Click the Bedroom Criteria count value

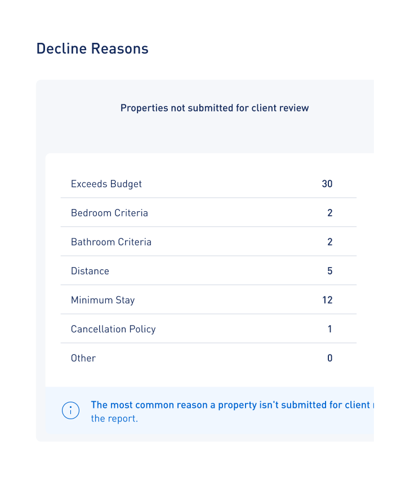point(330,213)
